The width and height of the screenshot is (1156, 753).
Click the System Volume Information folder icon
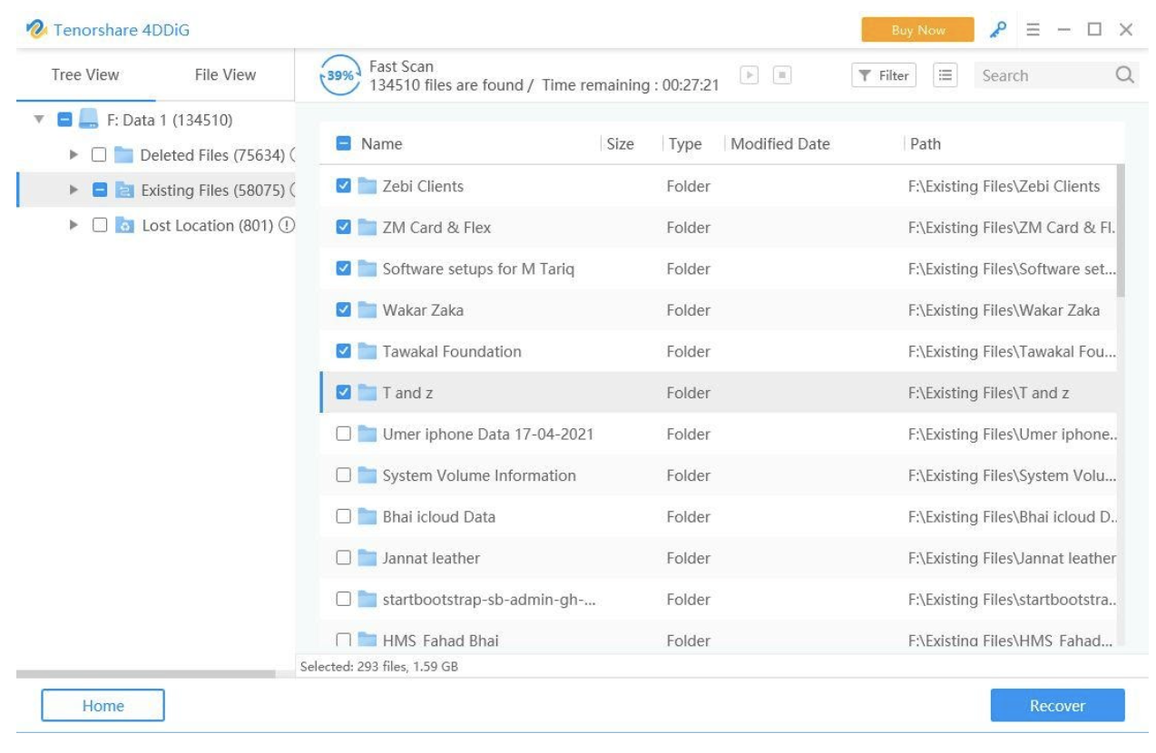click(367, 475)
